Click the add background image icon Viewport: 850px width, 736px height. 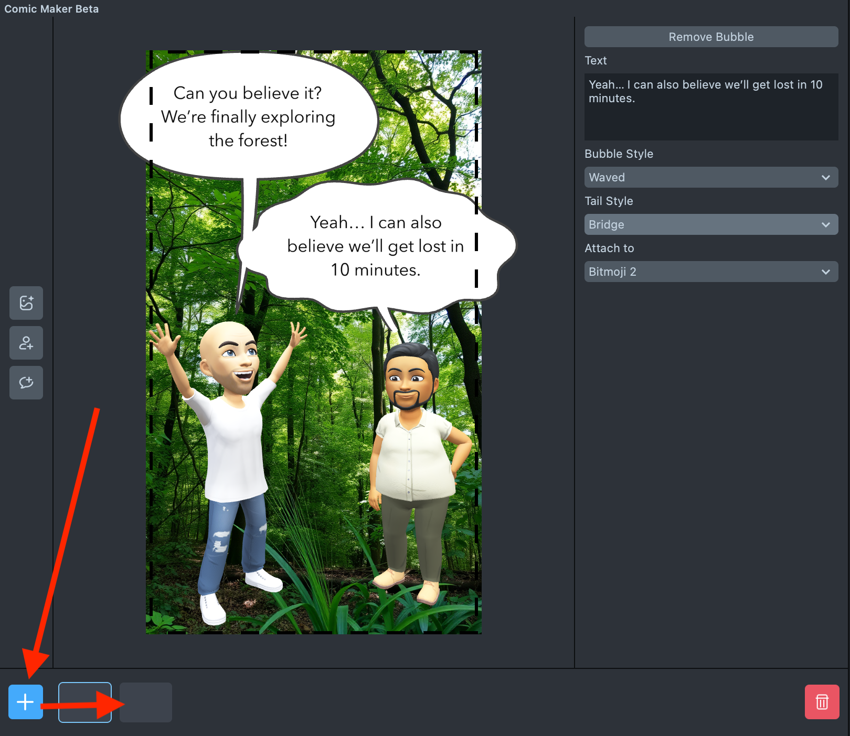coord(26,303)
